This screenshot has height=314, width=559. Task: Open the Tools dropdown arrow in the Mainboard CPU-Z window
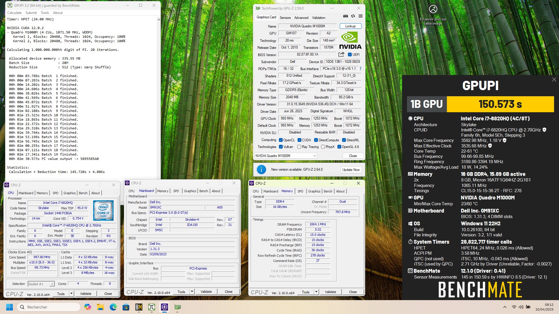point(192,292)
